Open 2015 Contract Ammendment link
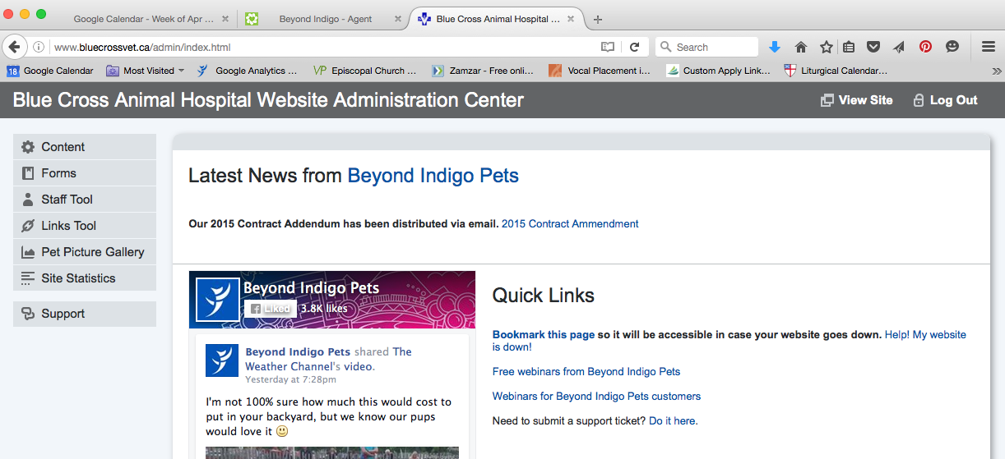 click(570, 223)
